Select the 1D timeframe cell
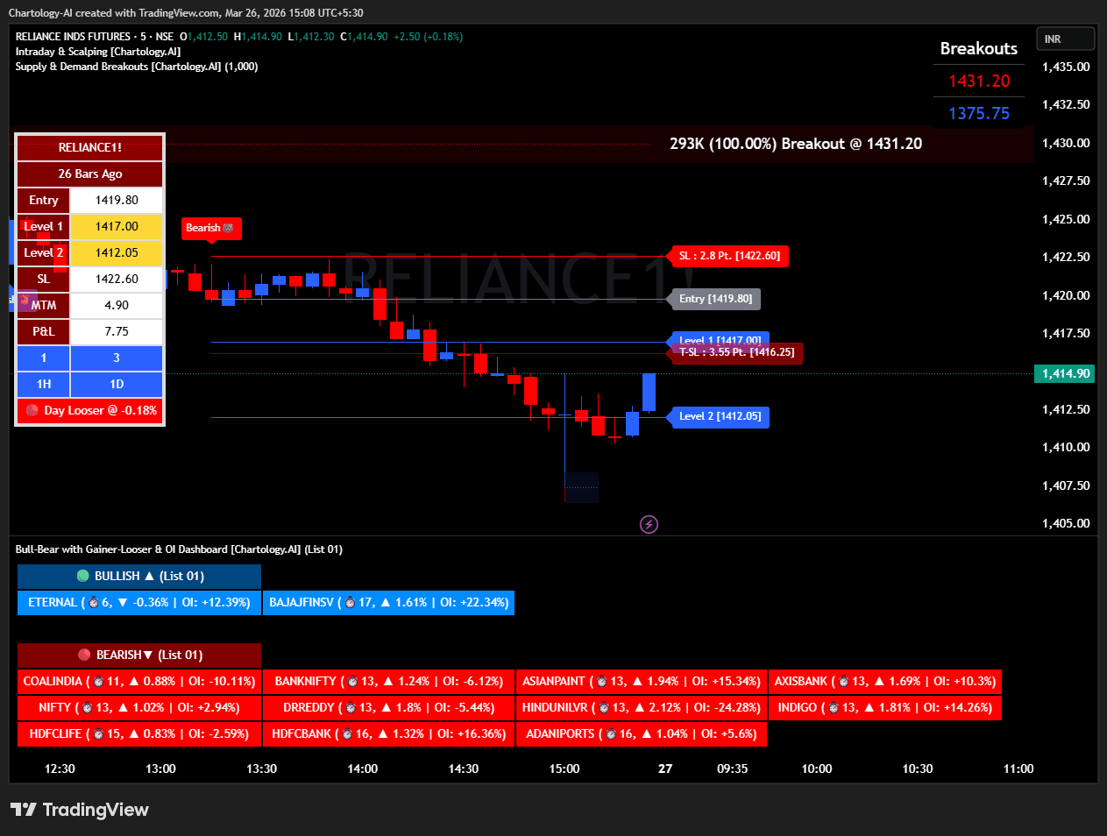 (117, 384)
